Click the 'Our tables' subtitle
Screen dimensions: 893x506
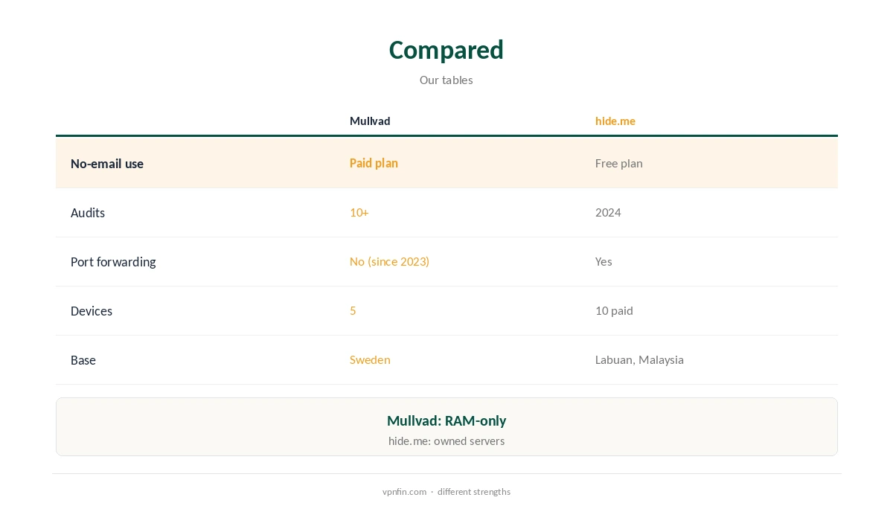click(446, 80)
